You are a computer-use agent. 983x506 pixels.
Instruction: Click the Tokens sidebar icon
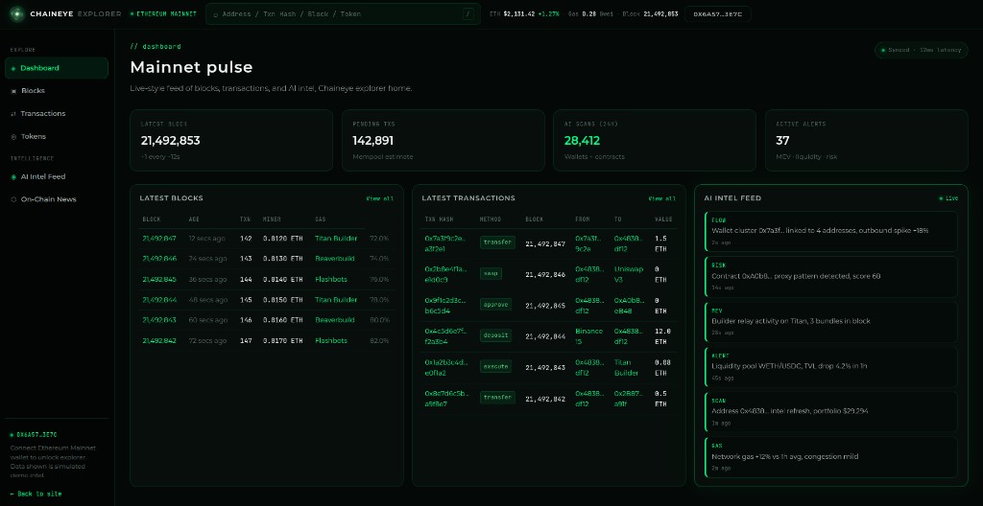pos(13,136)
